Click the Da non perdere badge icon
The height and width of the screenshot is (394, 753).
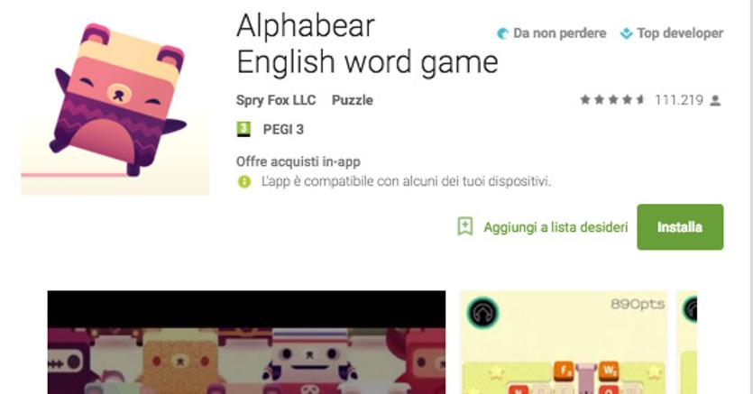(502, 33)
